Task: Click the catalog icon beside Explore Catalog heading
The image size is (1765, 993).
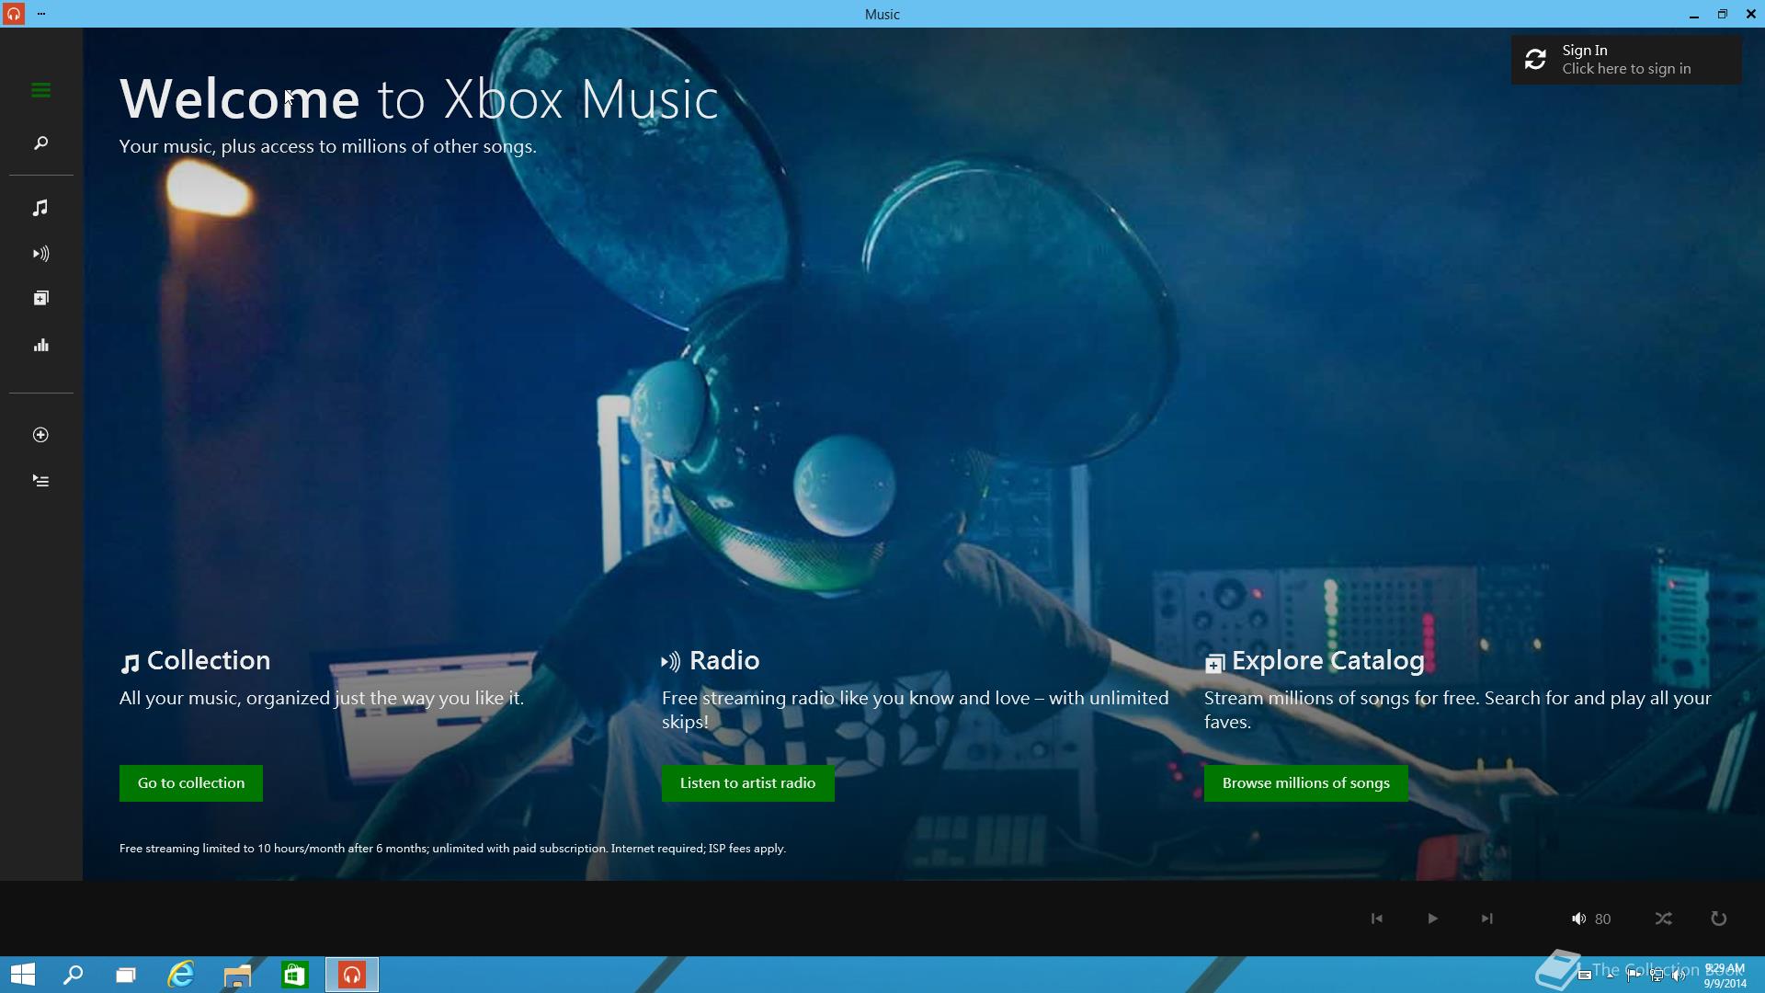Action: pos(1214,663)
